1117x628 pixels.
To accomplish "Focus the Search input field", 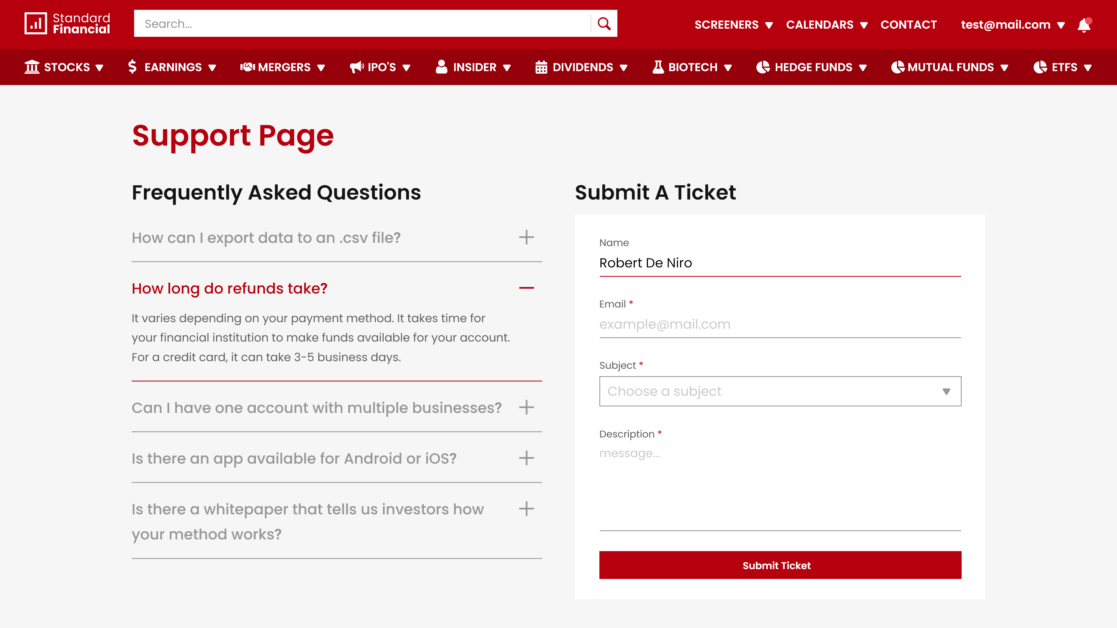I will pyautogui.click(x=362, y=23).
